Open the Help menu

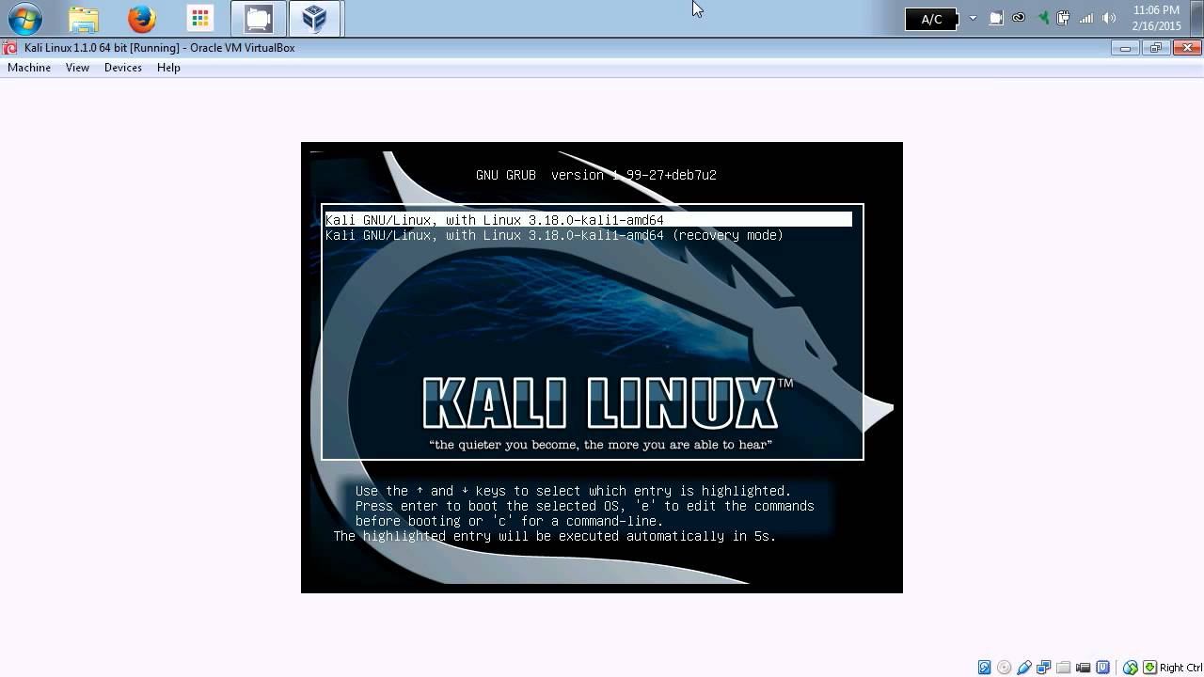point(168,68)
